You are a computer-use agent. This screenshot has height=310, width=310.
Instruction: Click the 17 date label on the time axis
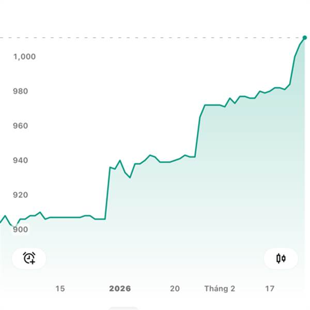269,288
